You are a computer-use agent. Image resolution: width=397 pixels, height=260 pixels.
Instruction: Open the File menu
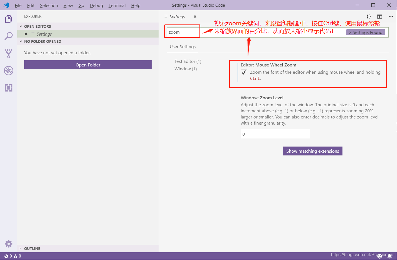18,5
